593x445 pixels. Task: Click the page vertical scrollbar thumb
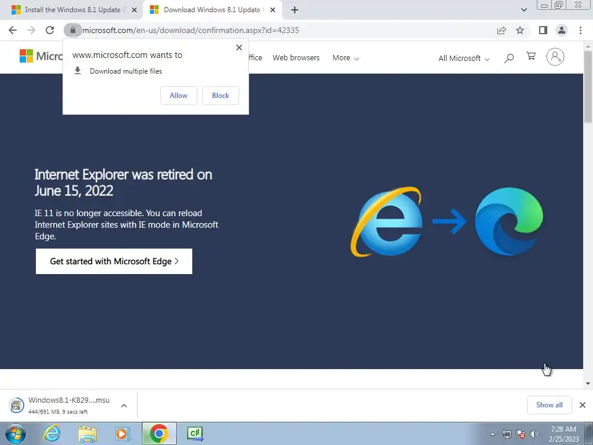coord(588,86)
